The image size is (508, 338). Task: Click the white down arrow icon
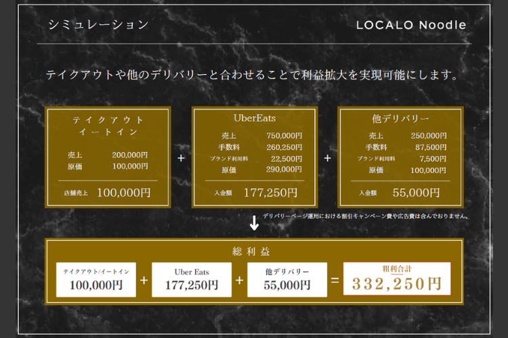(254, 222)
